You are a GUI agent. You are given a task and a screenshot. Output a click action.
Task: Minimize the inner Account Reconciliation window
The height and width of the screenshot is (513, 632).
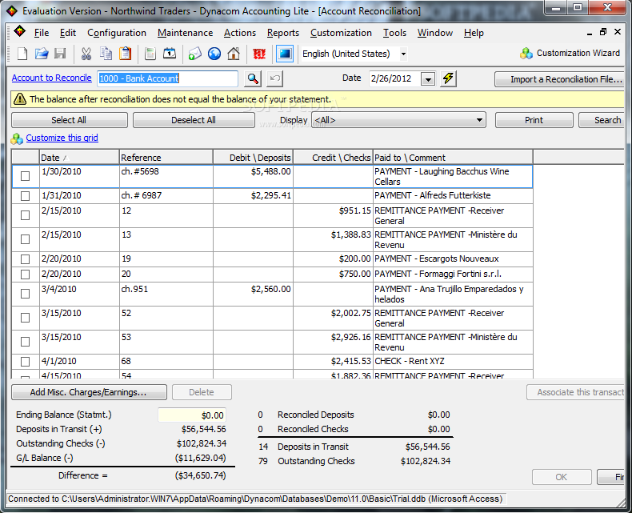pyautogui.click(x=590, y=33)
